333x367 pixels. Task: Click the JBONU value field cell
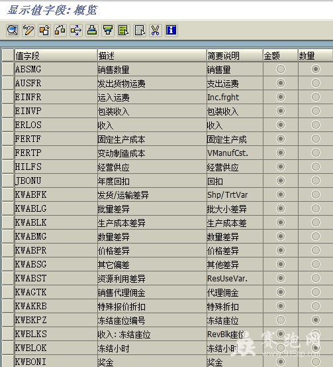pyautogui.click(x=56, y=181)
